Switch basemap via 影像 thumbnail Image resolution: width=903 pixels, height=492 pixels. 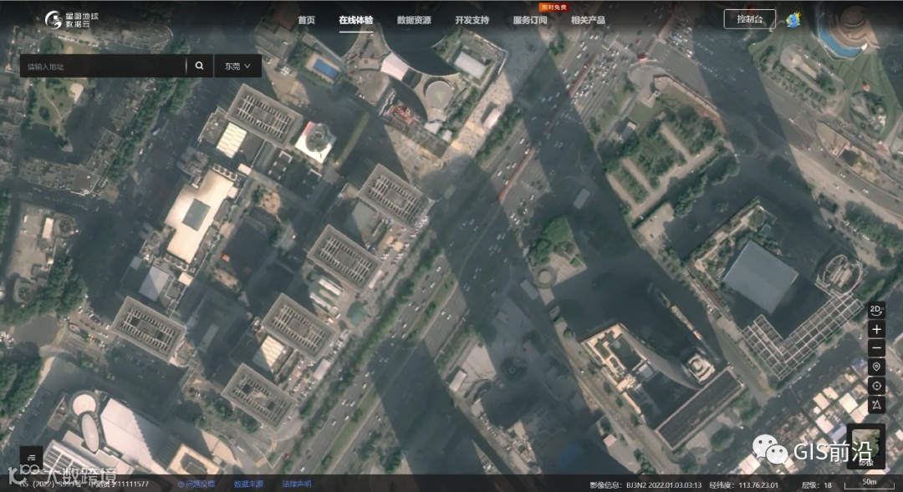[x=865, y=447]
